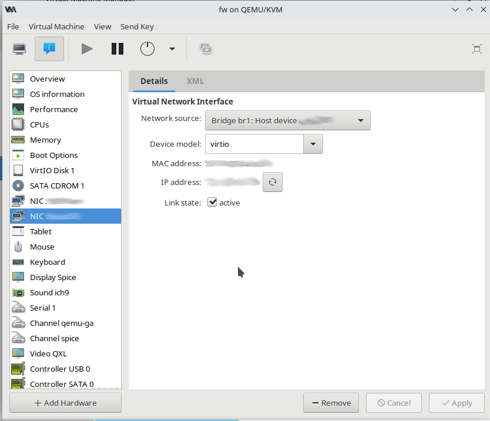Select Controller USB 0 entry

(x=66, y=369)
